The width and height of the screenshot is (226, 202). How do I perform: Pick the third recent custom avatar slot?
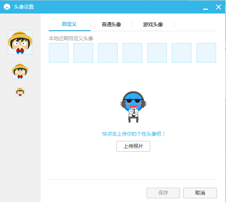point(108,53)
